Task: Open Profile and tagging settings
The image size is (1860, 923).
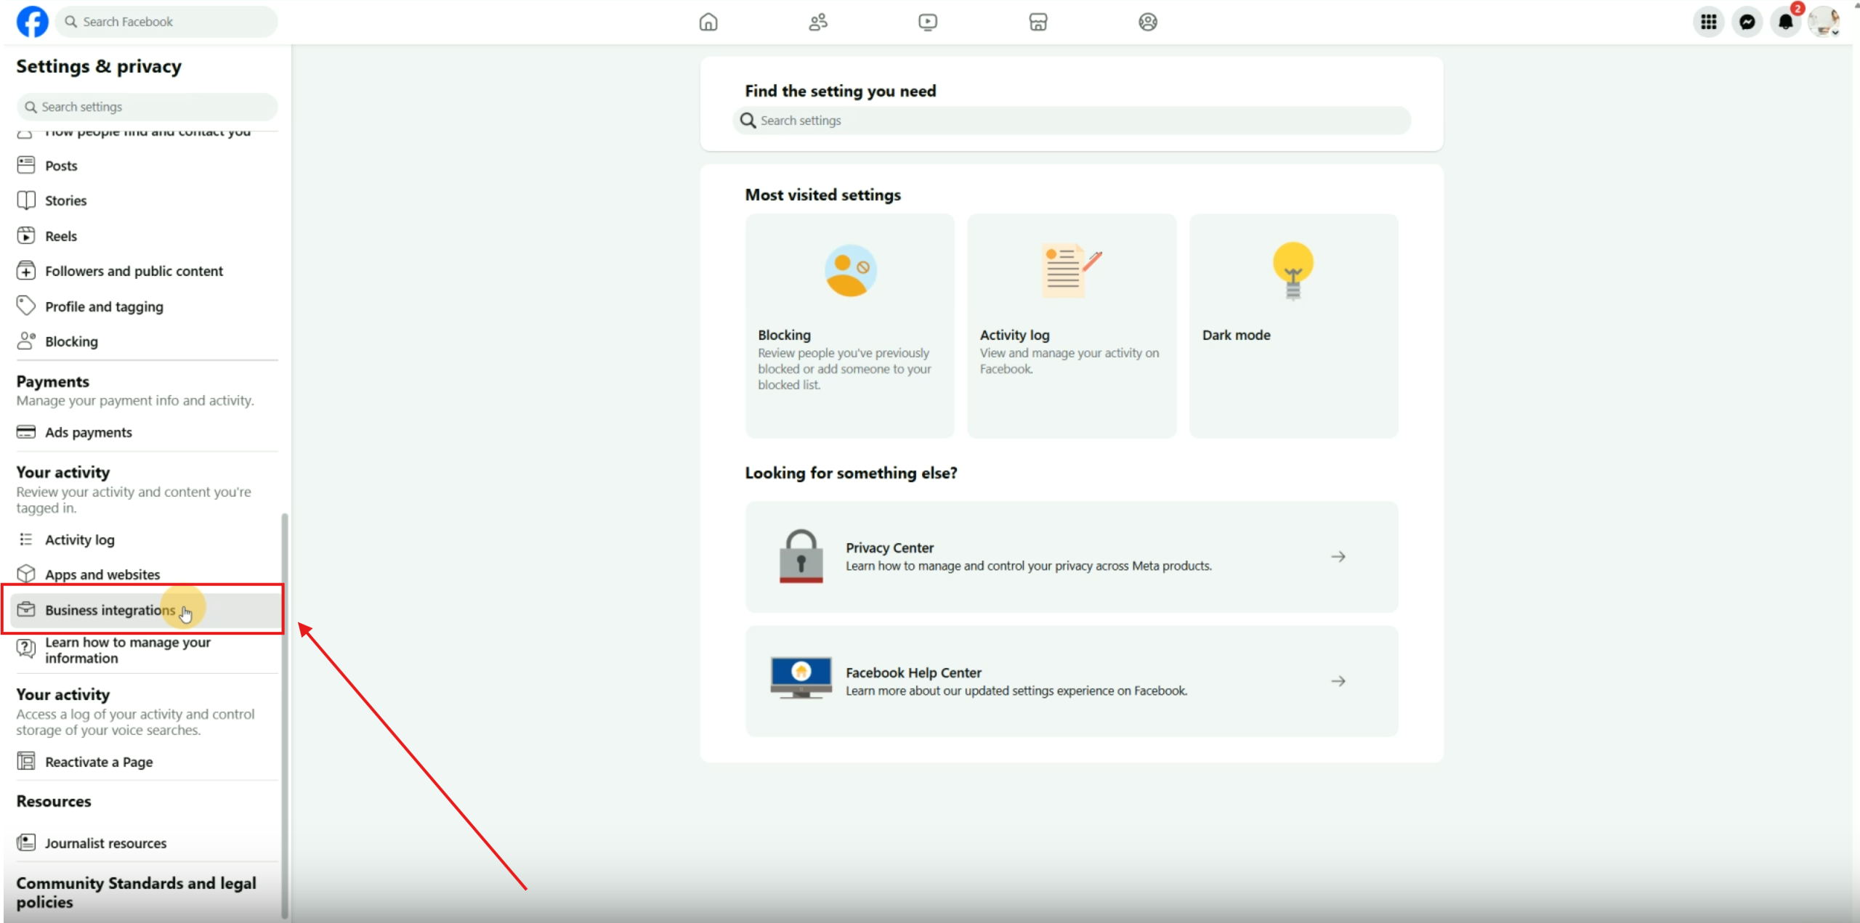Action: pos(146,306)
